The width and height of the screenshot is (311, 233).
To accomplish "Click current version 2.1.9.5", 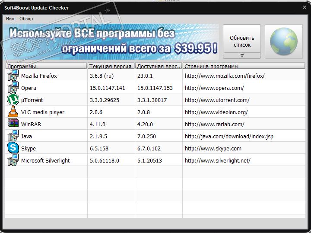I will click(x=98, y=136).
